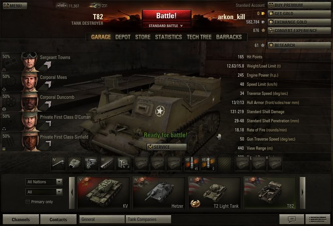
Task: Click the Battle! button
Action: [166, 16]
